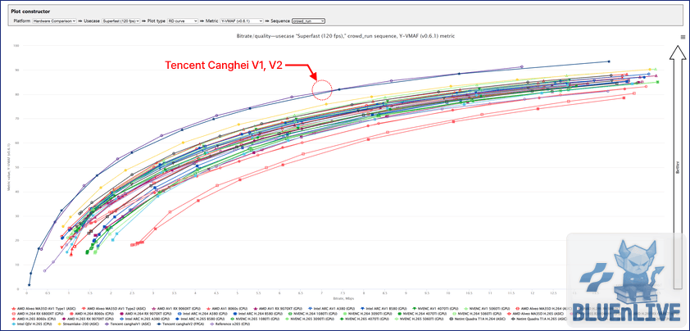This screenshot has width=690, height=331.
Task: Open the Metric dropdown showing Y-VMAF (v0.6.1)
Action: click(242, 20)
